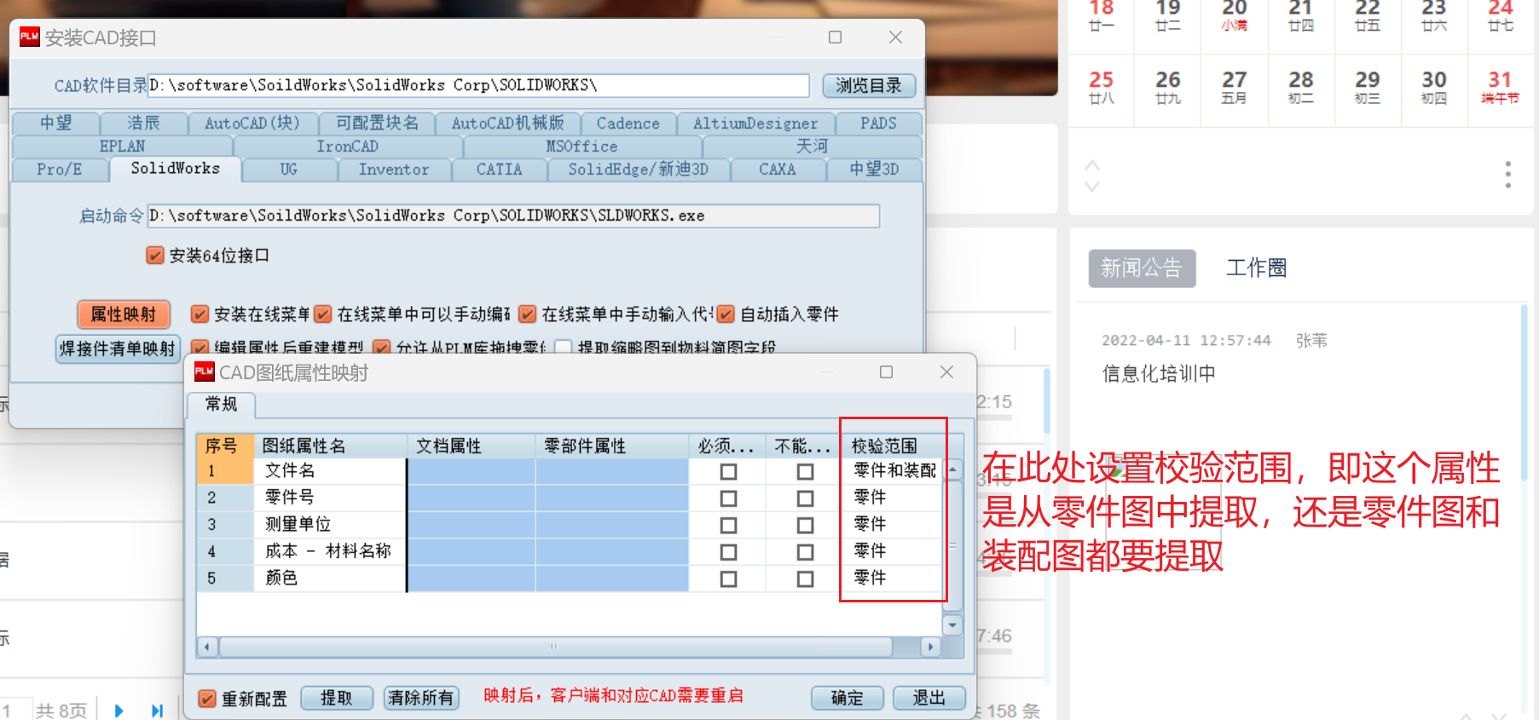The width and height of the screenshot is (1539, 720).
Task: Open 校验范围 cell for 测量单位 row
Action: click(x=893, y=524)
